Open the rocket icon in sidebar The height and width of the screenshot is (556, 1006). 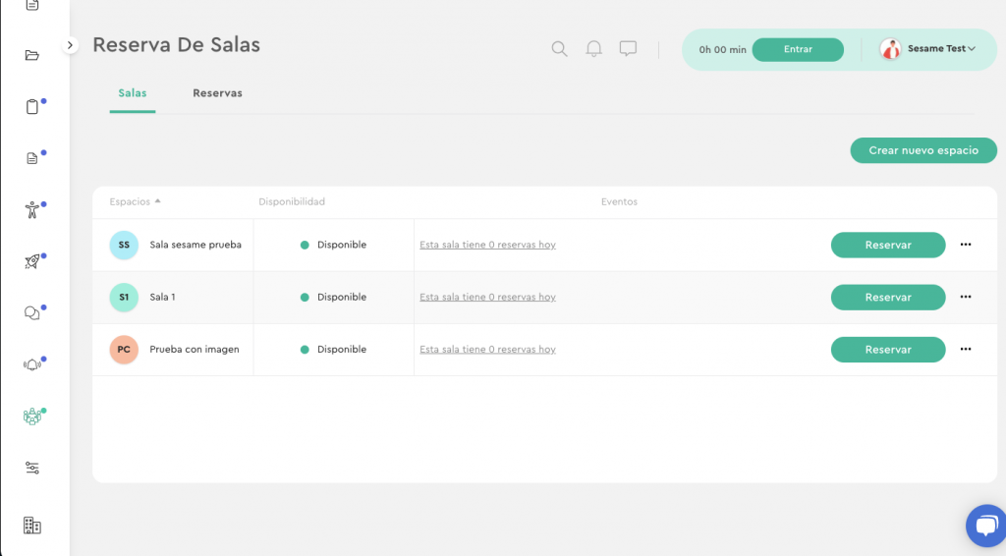32,261
